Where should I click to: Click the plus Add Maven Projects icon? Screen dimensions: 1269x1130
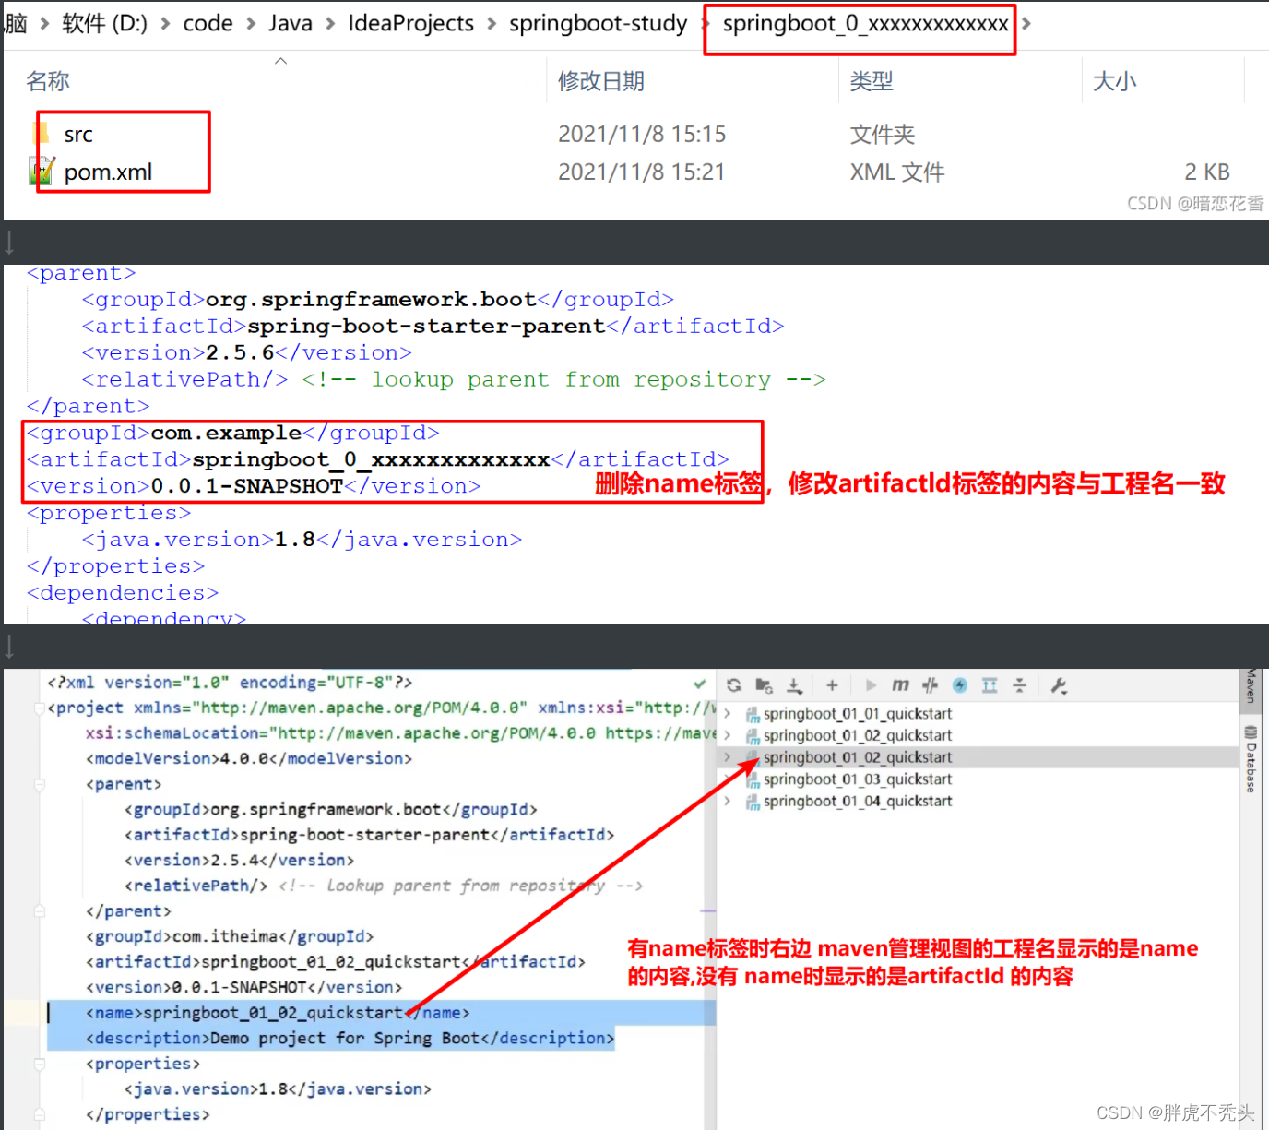tap(832, 684)
